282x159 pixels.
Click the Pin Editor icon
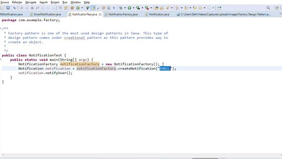(x=219, y=8)
